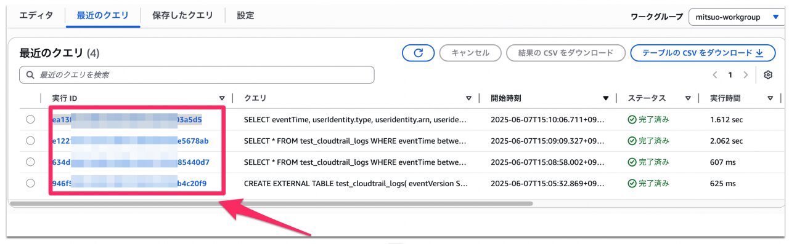Click 結果の CSV をダウンロード button

(x=566, y=53)
